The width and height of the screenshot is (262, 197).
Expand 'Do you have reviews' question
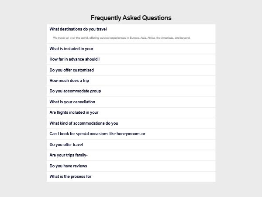pyautogui.click(x=131, y=166)
